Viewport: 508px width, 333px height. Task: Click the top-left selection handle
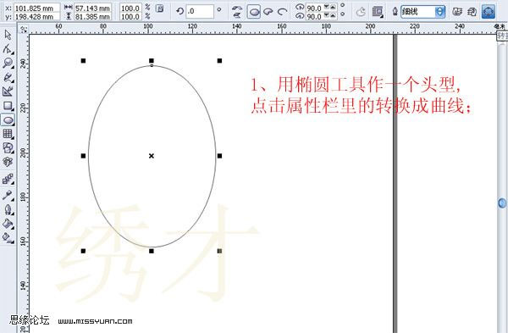(83, 61)
